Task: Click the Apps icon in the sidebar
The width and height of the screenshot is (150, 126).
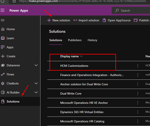Action: (x=3, y=47)
